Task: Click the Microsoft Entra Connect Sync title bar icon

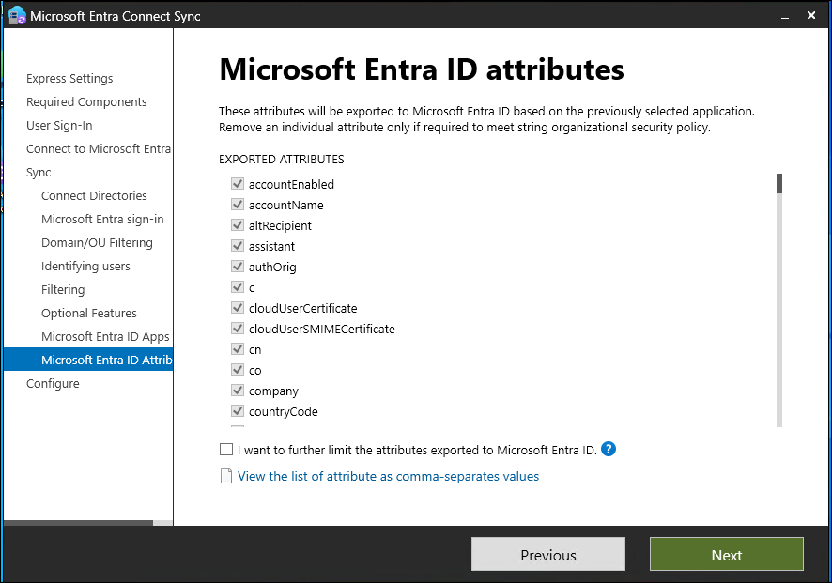Action: point(16,16)
